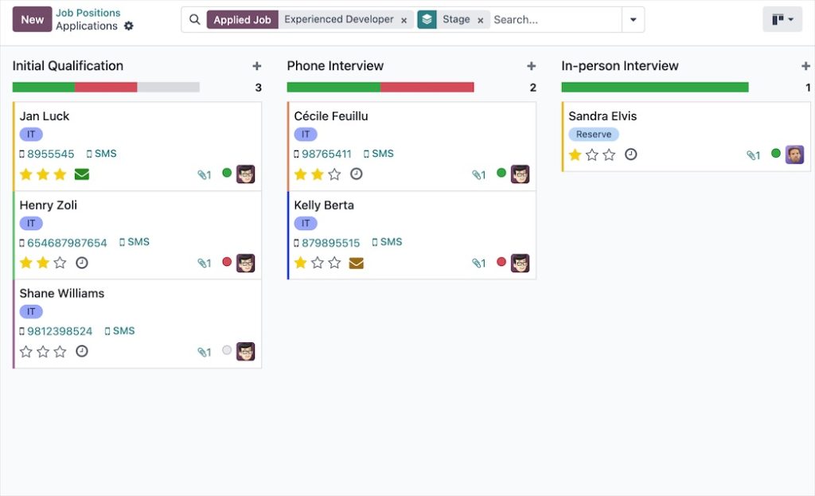
Task: Add a card with the Phone Interview plus
Action: (532, 65)
